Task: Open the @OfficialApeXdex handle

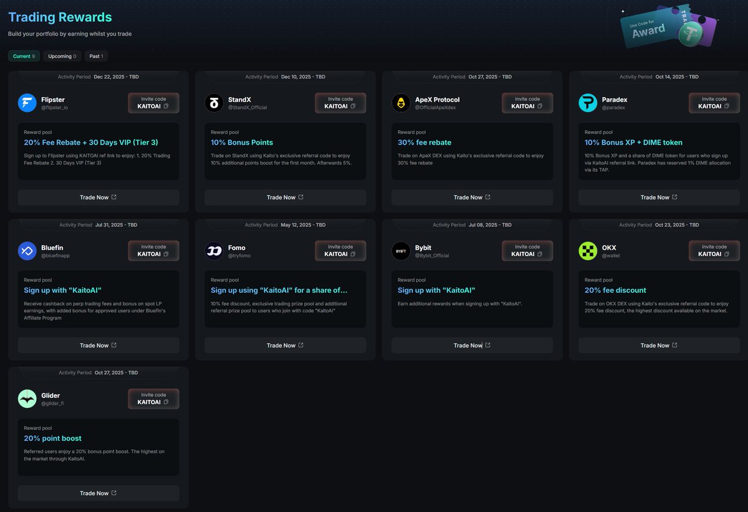Action: [436, 108]
